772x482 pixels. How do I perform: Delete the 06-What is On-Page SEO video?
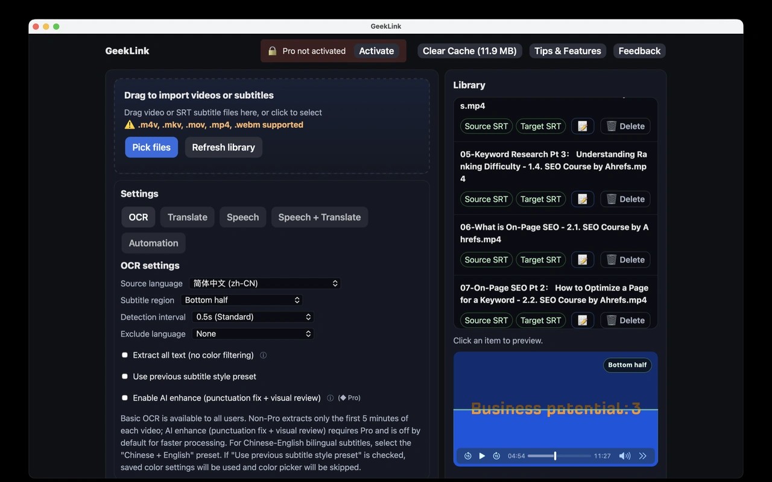(625, 260)
